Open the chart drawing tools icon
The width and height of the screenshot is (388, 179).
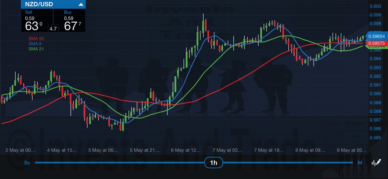point(376,163)
